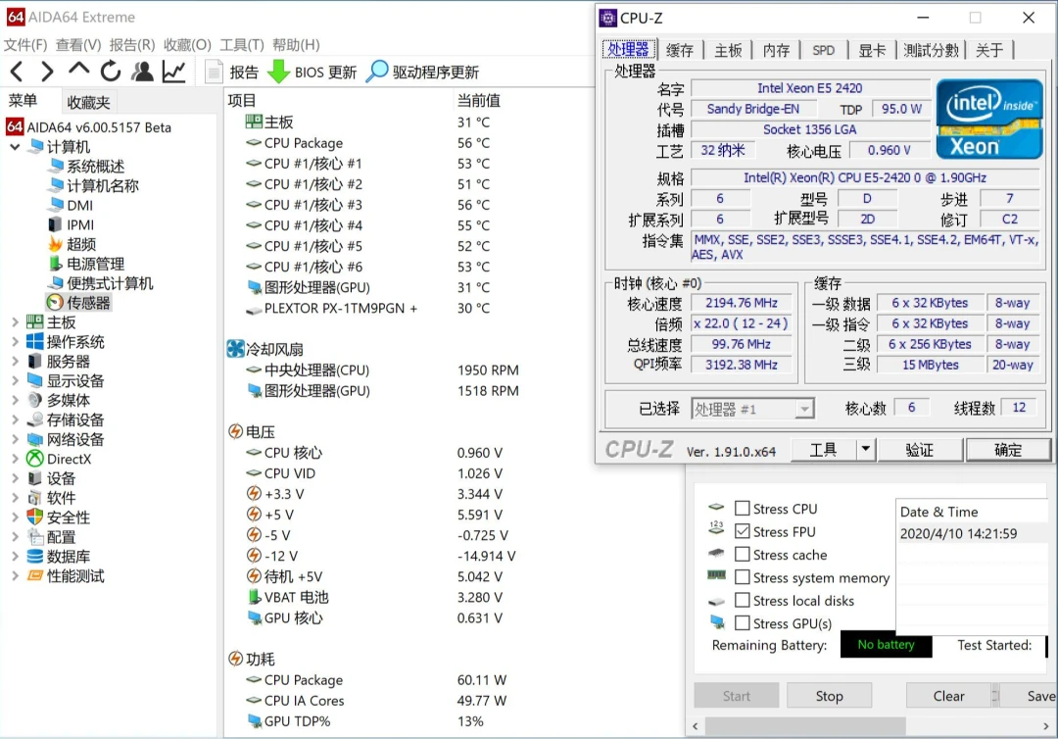The width and height of the screenshot is (1058, 739).
Task: Click the 数据库 database icon in tree
Action: pyautogui.click(x=35, y=557)
